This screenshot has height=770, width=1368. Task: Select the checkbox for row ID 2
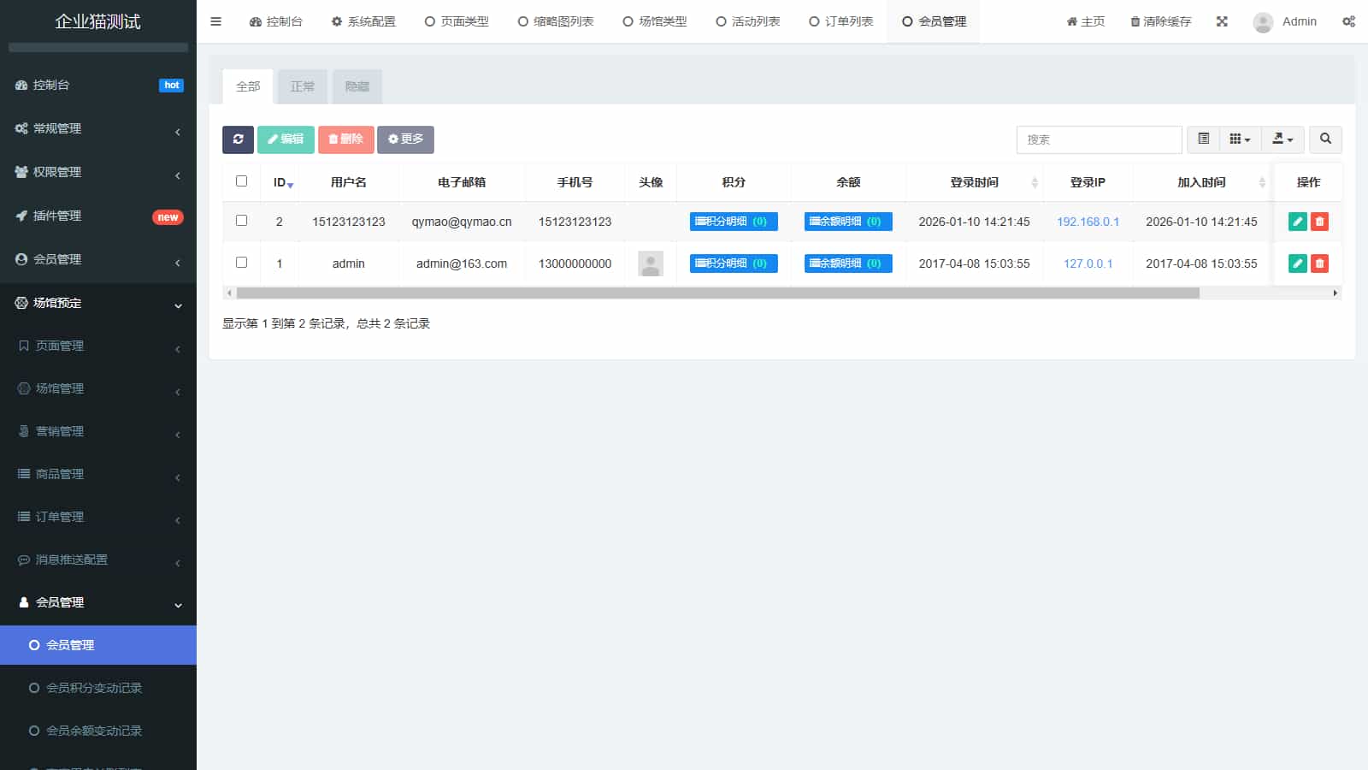point(241,221)
